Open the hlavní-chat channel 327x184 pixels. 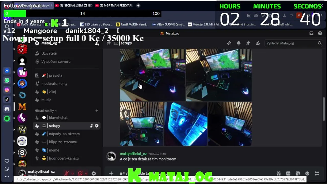click(x=66, y=118)
